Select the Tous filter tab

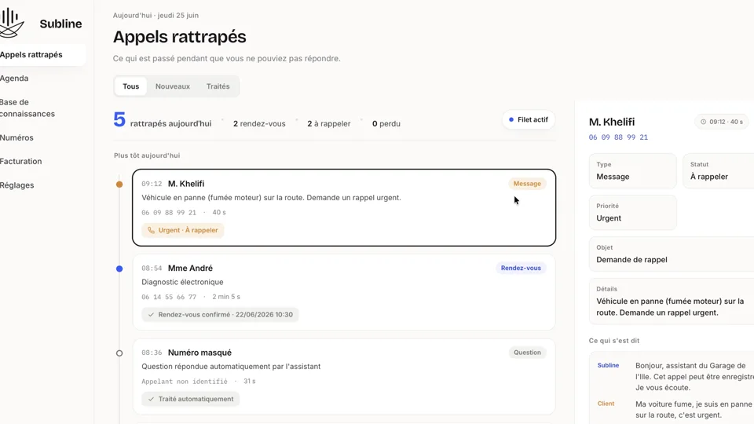131,86
